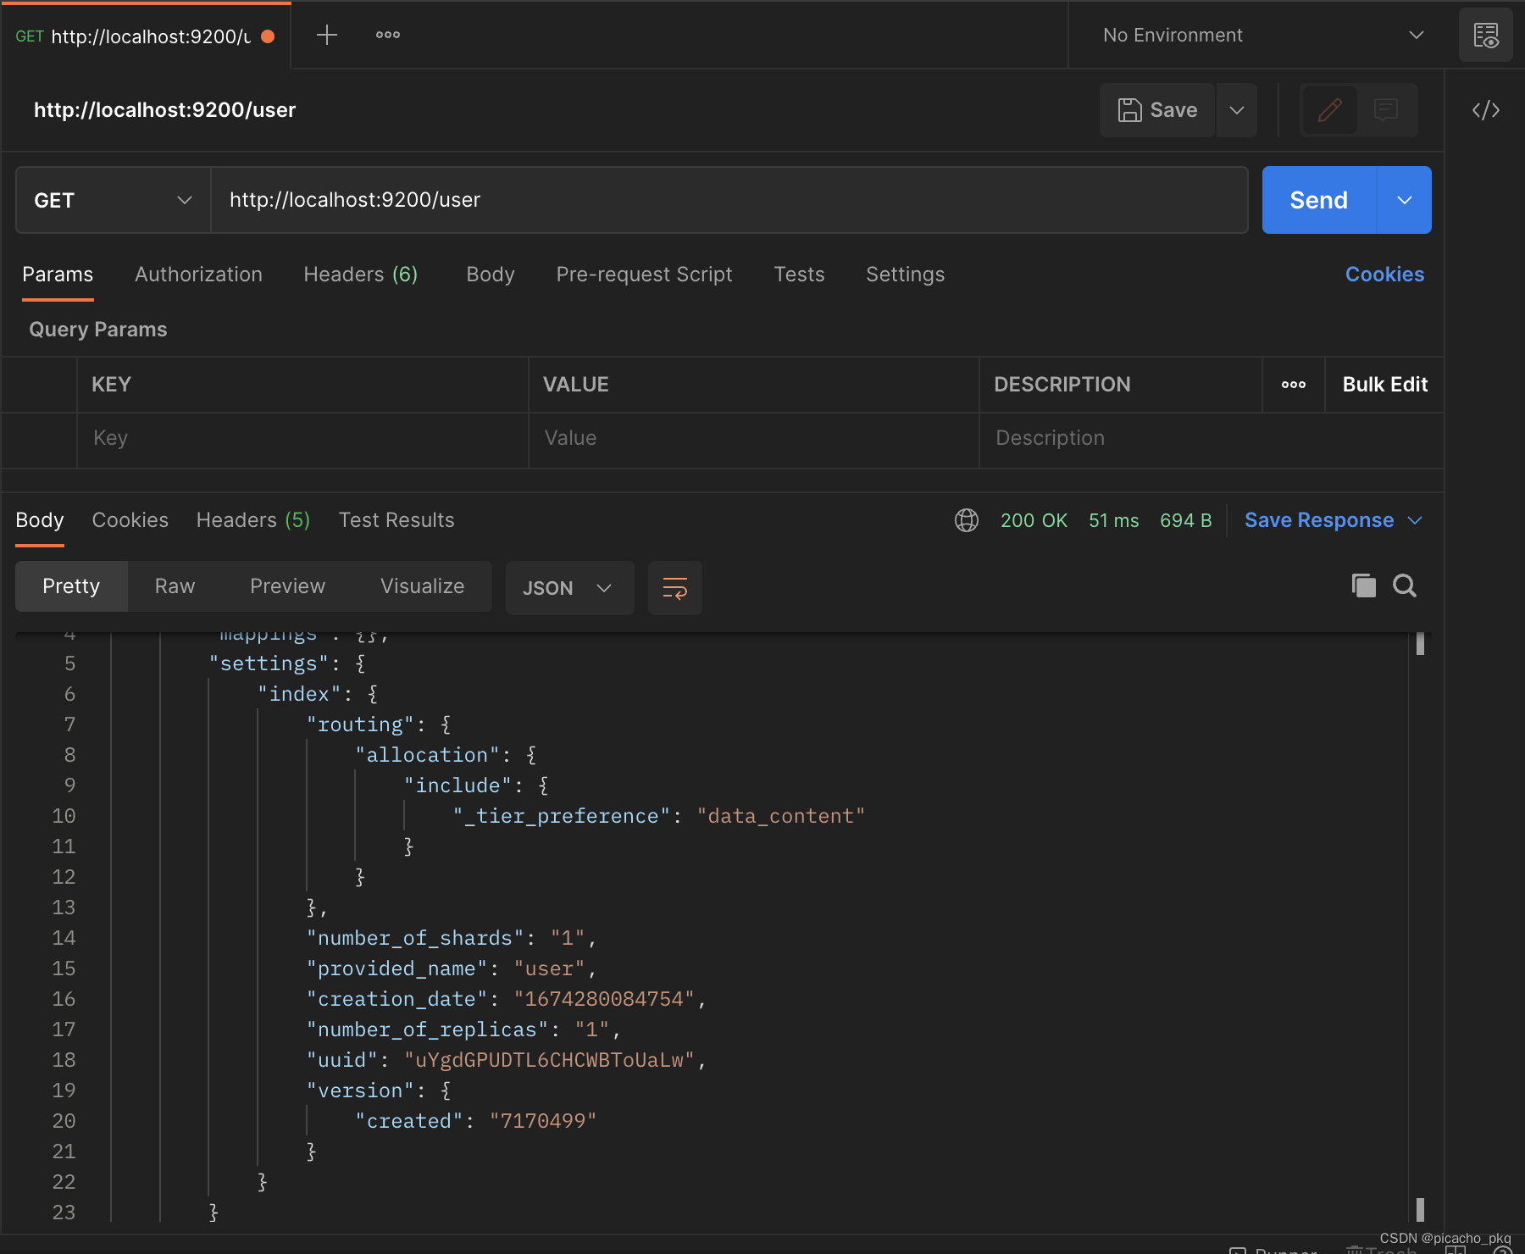Select the GET localhost:9200 request tab
This screenshot has width=1525, height=1254.
[x=146, y=36]
